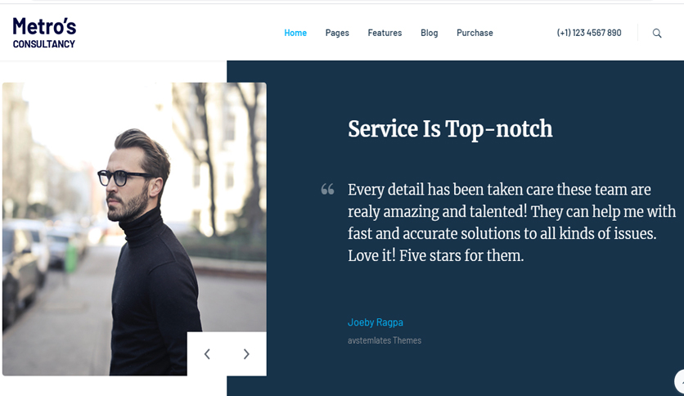Image resolution: width=684 pixels, height=396 pixels.
Task: Click the phone number (+1) 123 4567 890
Action: pyautogui.click(x=589, y=33)
